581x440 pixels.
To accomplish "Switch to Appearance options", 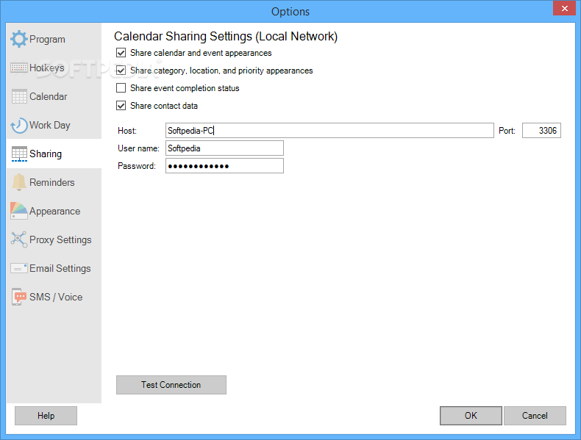I will pos(55,212).
